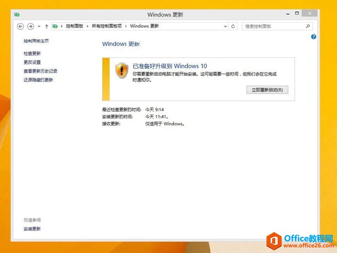Open the address bar history dropdown
The width and height of the screenshot is (337, 253).
click(x=225, y=26)
